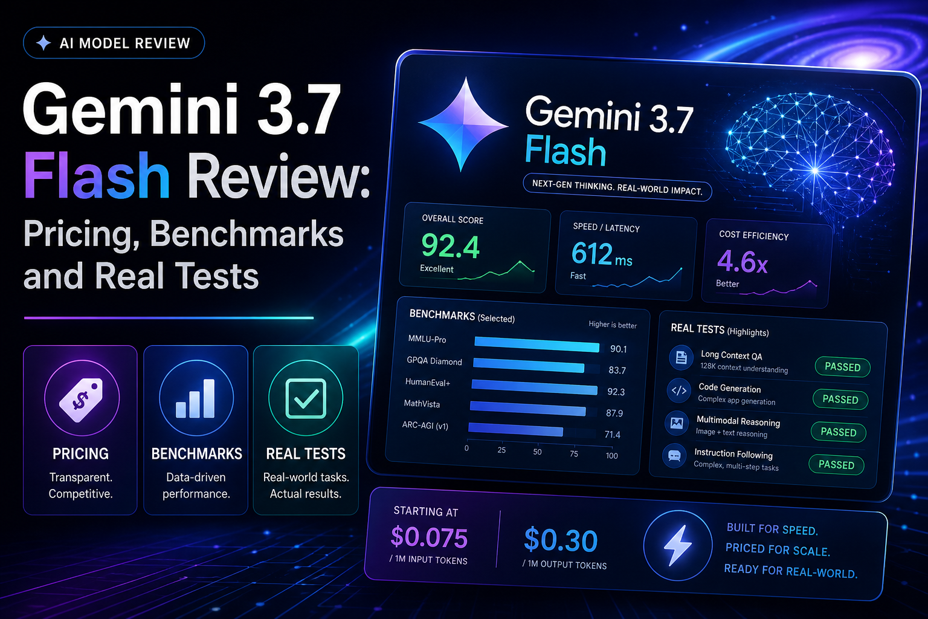This screenshot has width=928, height=619.
Task: Click the PASSED badge for Code Generation
Action: pyautogui.click(x=840, y=400)
